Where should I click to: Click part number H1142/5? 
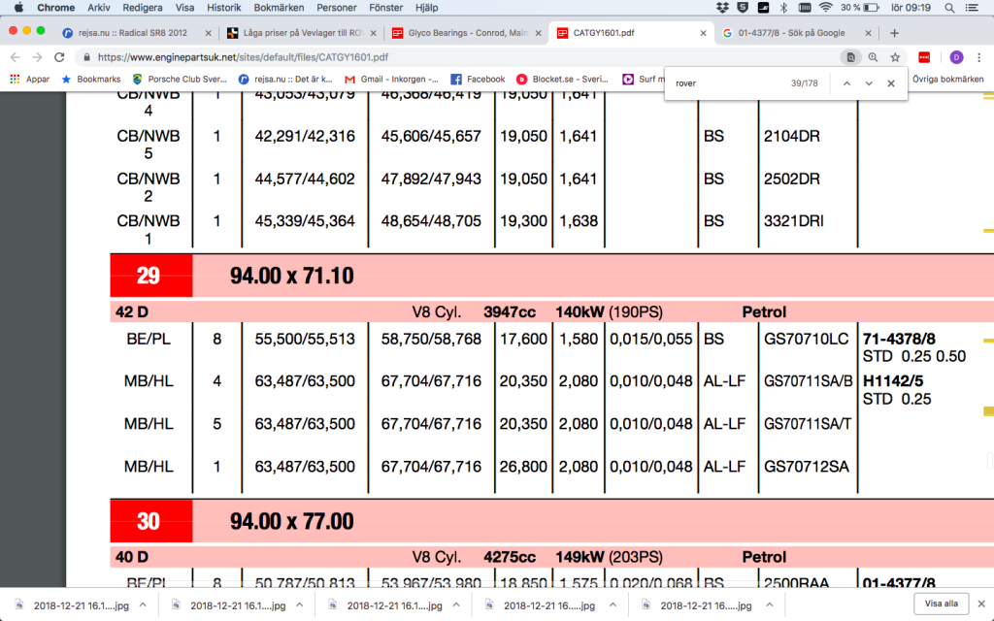(x=893, y=381)
